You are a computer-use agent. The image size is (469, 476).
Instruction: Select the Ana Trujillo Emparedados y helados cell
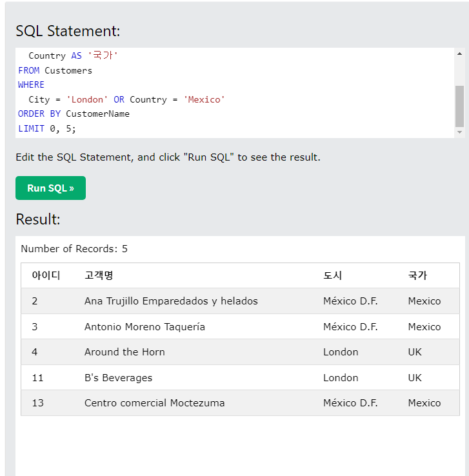click(171, 301)
